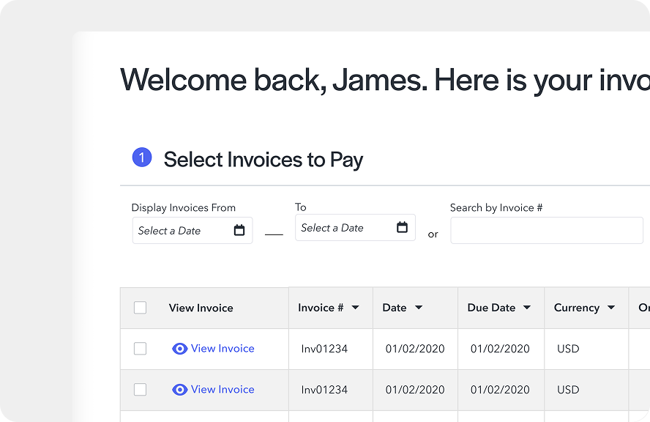Sort by Currency column arrow
650x422 pixels.
[611, 308]
